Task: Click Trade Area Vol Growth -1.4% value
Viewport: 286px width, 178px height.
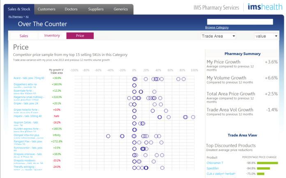Action: click(x=272, y=110)
